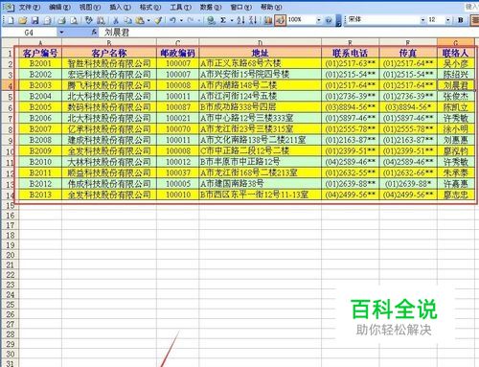Select column D via its header

[260, 42]
